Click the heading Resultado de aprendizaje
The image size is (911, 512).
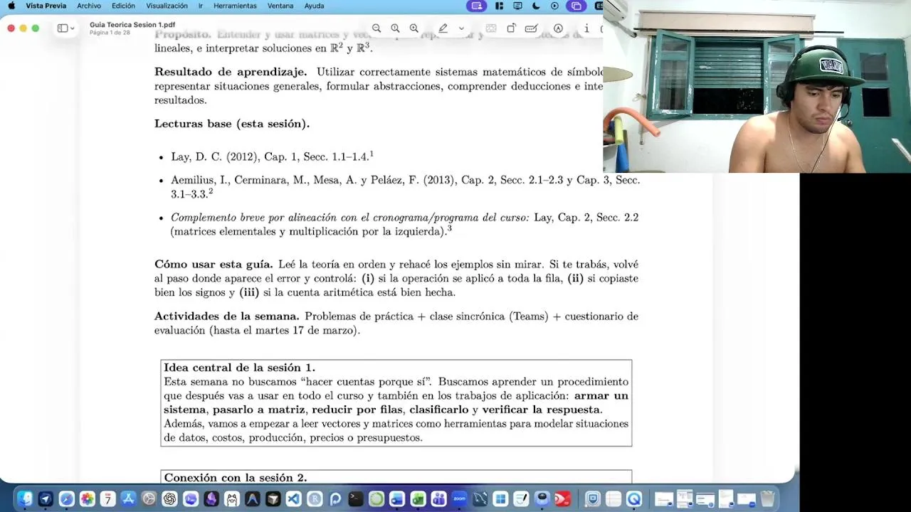click(x=231, y=72)
